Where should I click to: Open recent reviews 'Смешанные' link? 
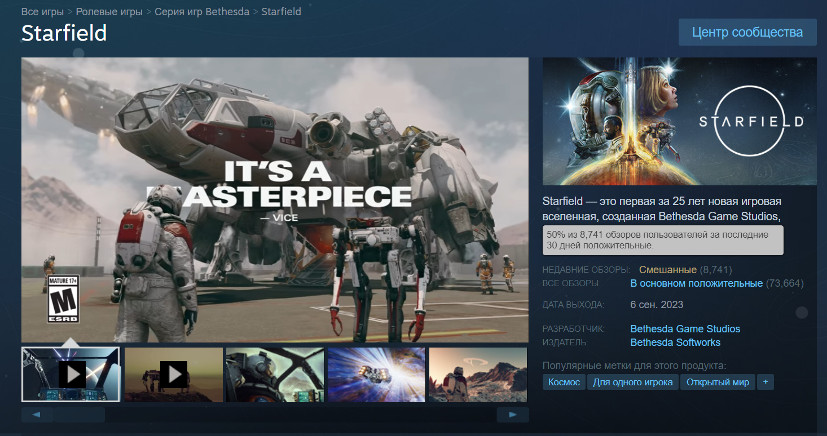click(x=668, y=270)
